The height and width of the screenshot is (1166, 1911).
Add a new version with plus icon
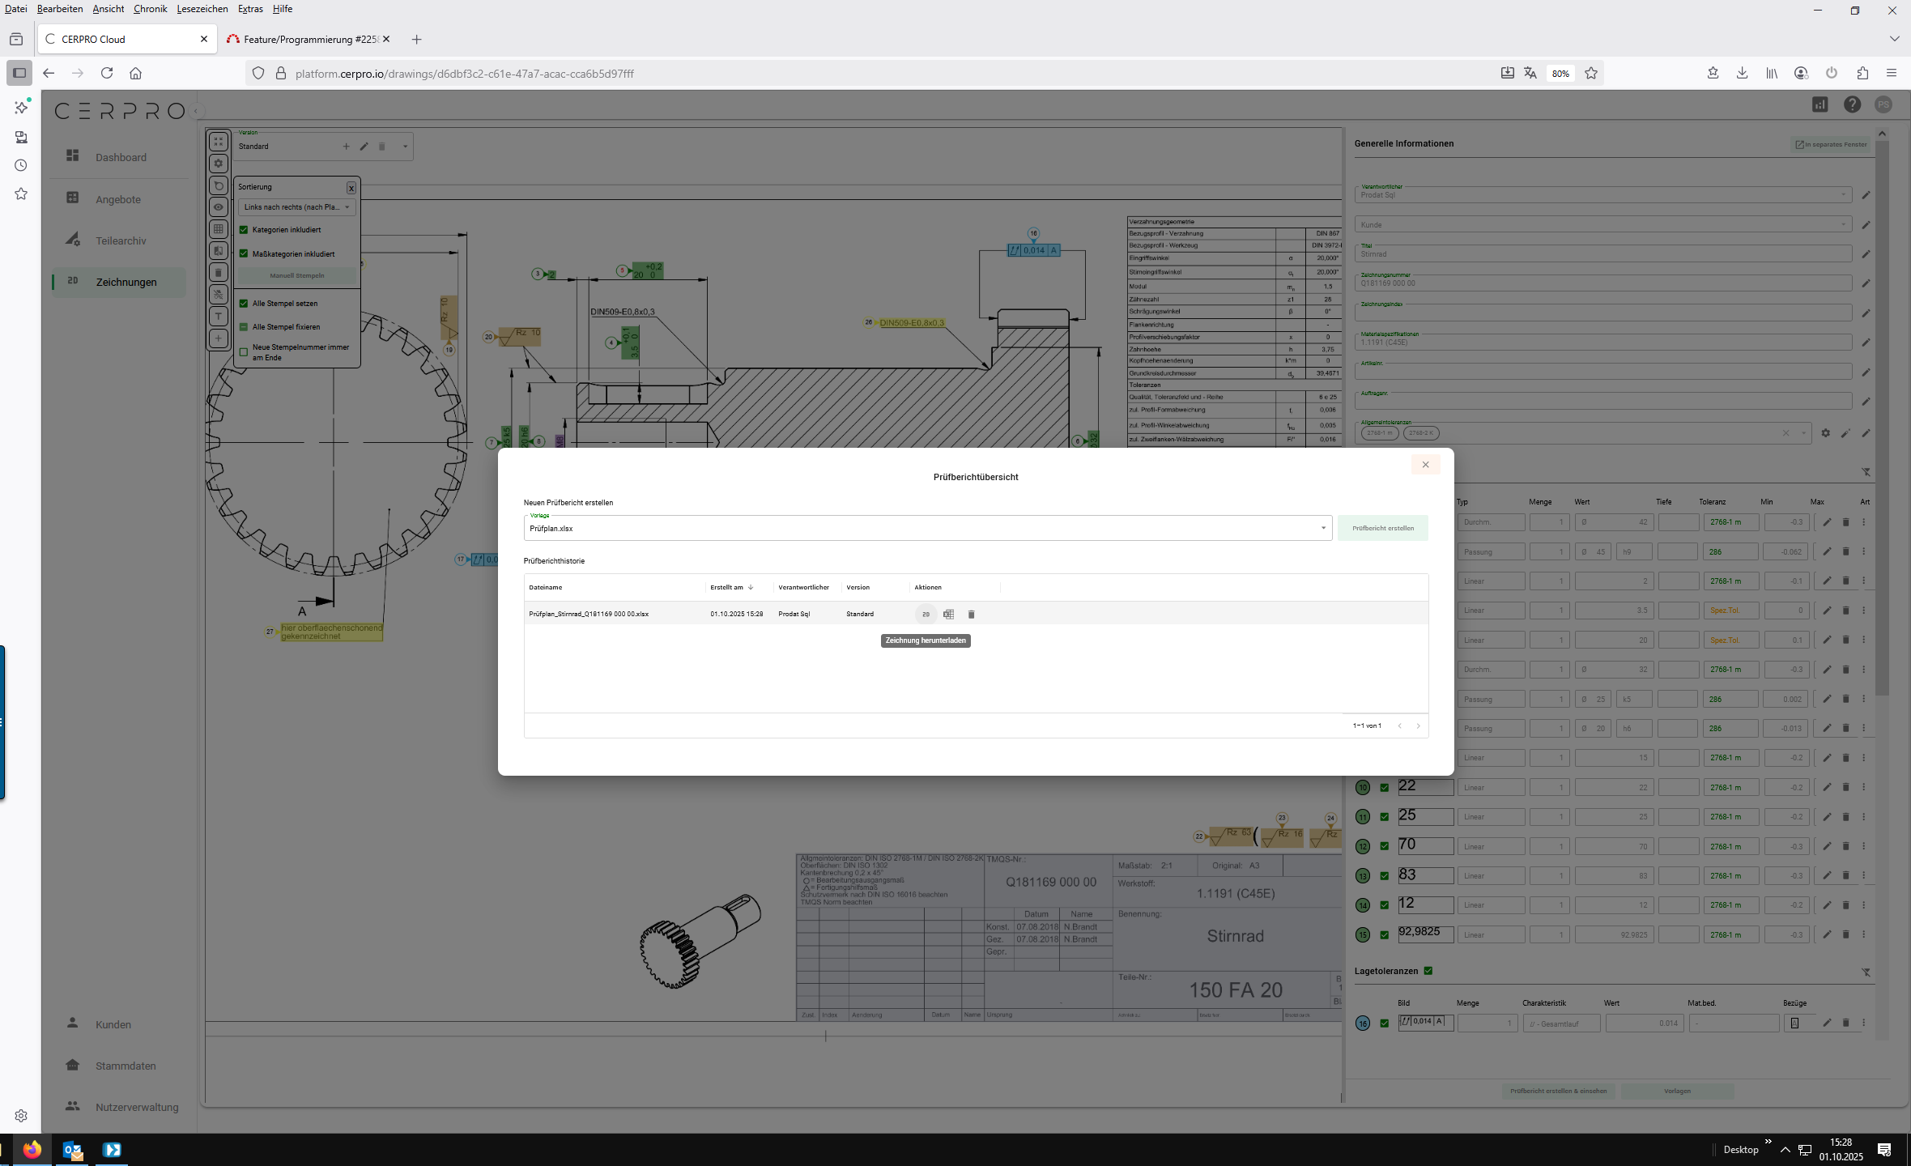346,147
